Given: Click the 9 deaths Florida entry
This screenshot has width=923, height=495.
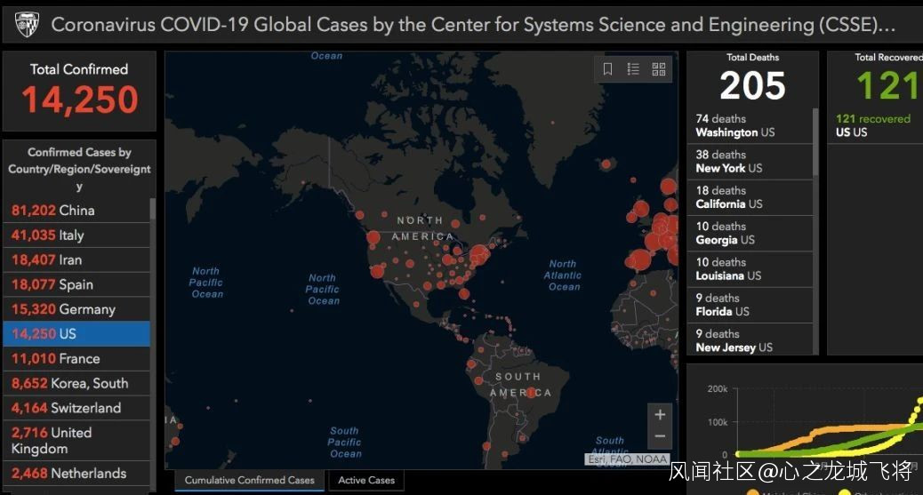Looking at the screenshot, I should click(750, 305).
